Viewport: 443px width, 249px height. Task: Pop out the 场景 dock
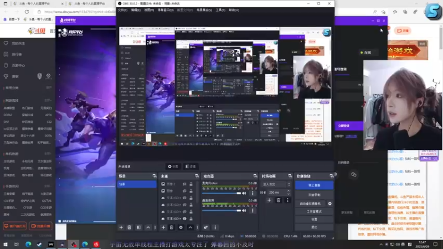click(x=154, y=176)
